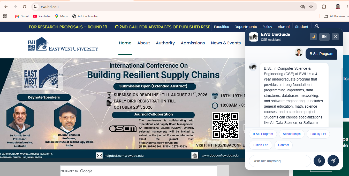Open the Chrome profile avatar
The image size is (349, 176).
tap(338, 7)
